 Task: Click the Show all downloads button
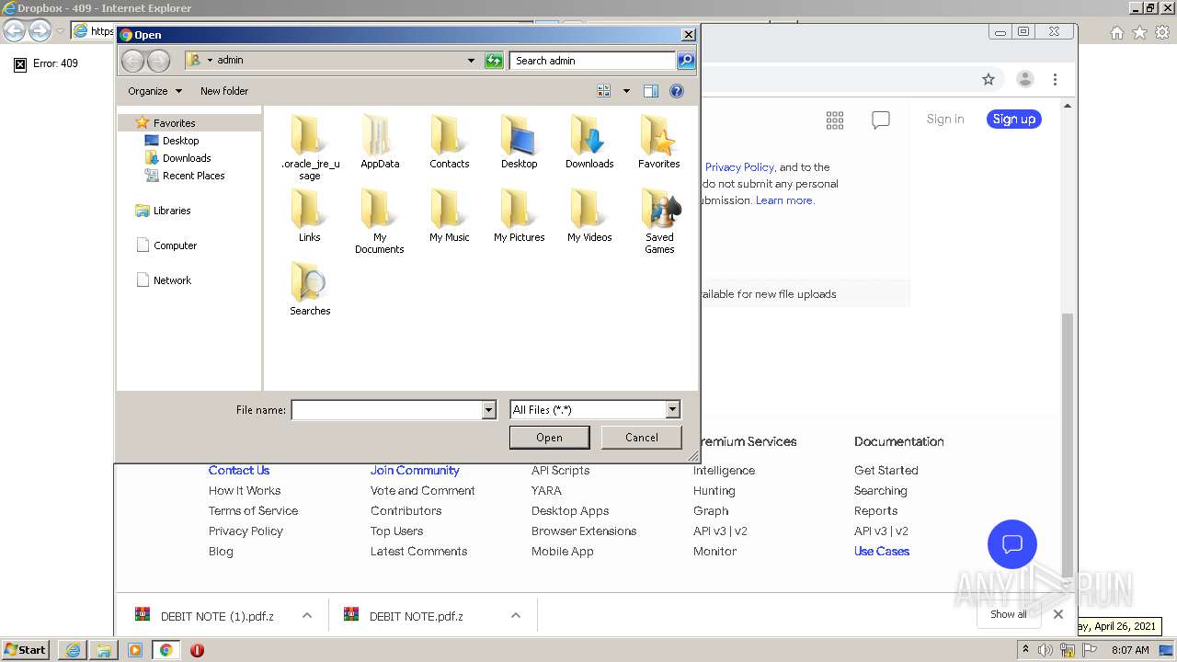[x=1009, y=614]
